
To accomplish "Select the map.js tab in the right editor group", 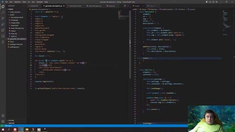I will coord(137,6).
